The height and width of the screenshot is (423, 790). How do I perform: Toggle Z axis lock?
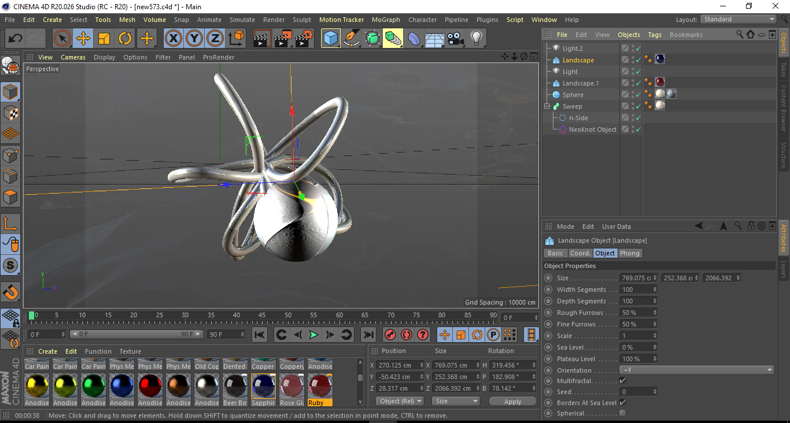coord(215,39)
